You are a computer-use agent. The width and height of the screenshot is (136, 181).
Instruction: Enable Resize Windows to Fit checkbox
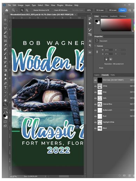pyautogui.click(x=32, y=10)
